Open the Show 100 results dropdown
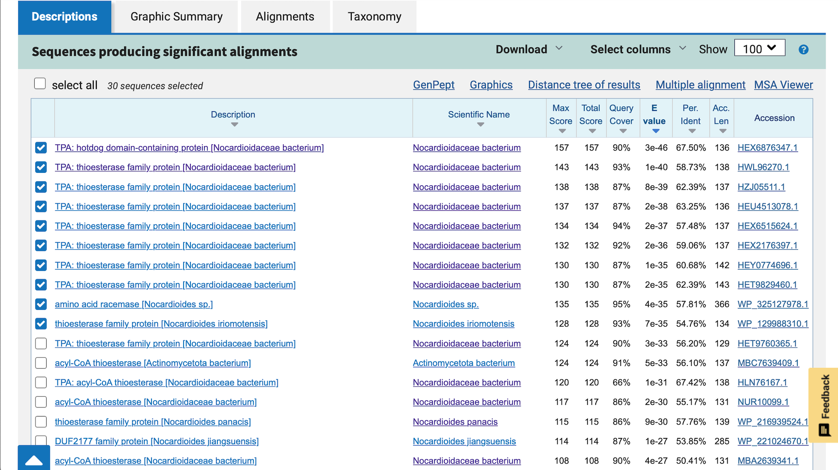The height and width of the screenshot is (470, 838). pyautogui.click(x=760, y=48)
